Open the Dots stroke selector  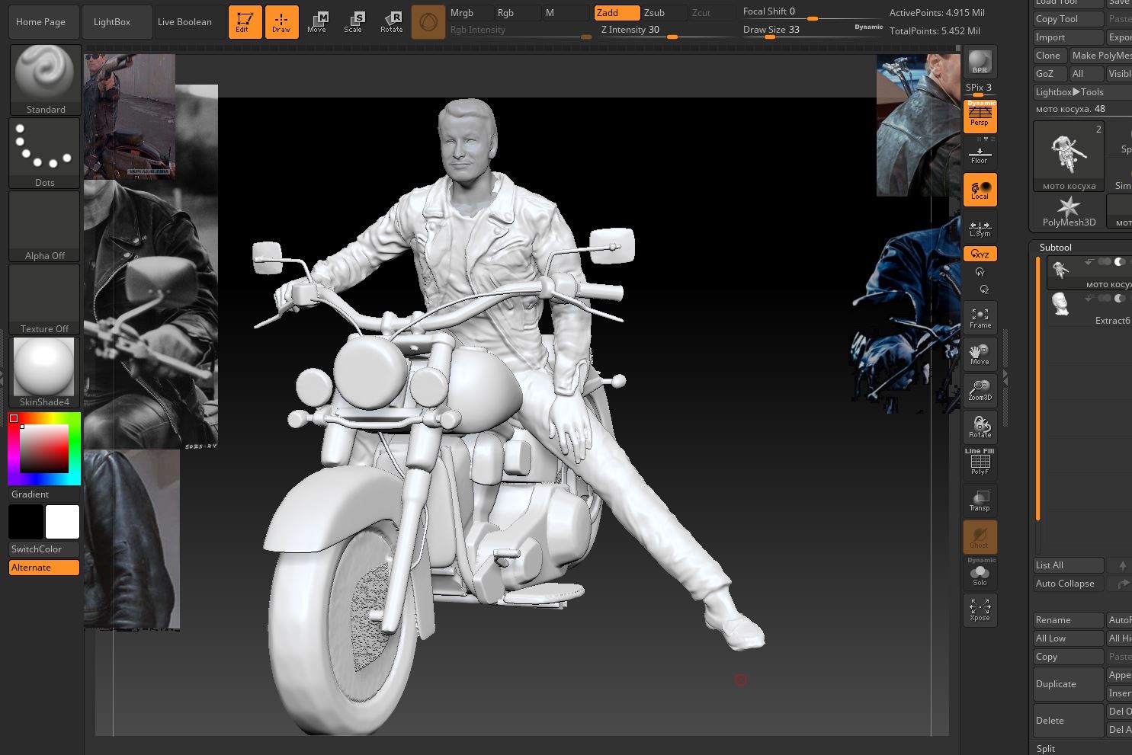tap(45, 152)
